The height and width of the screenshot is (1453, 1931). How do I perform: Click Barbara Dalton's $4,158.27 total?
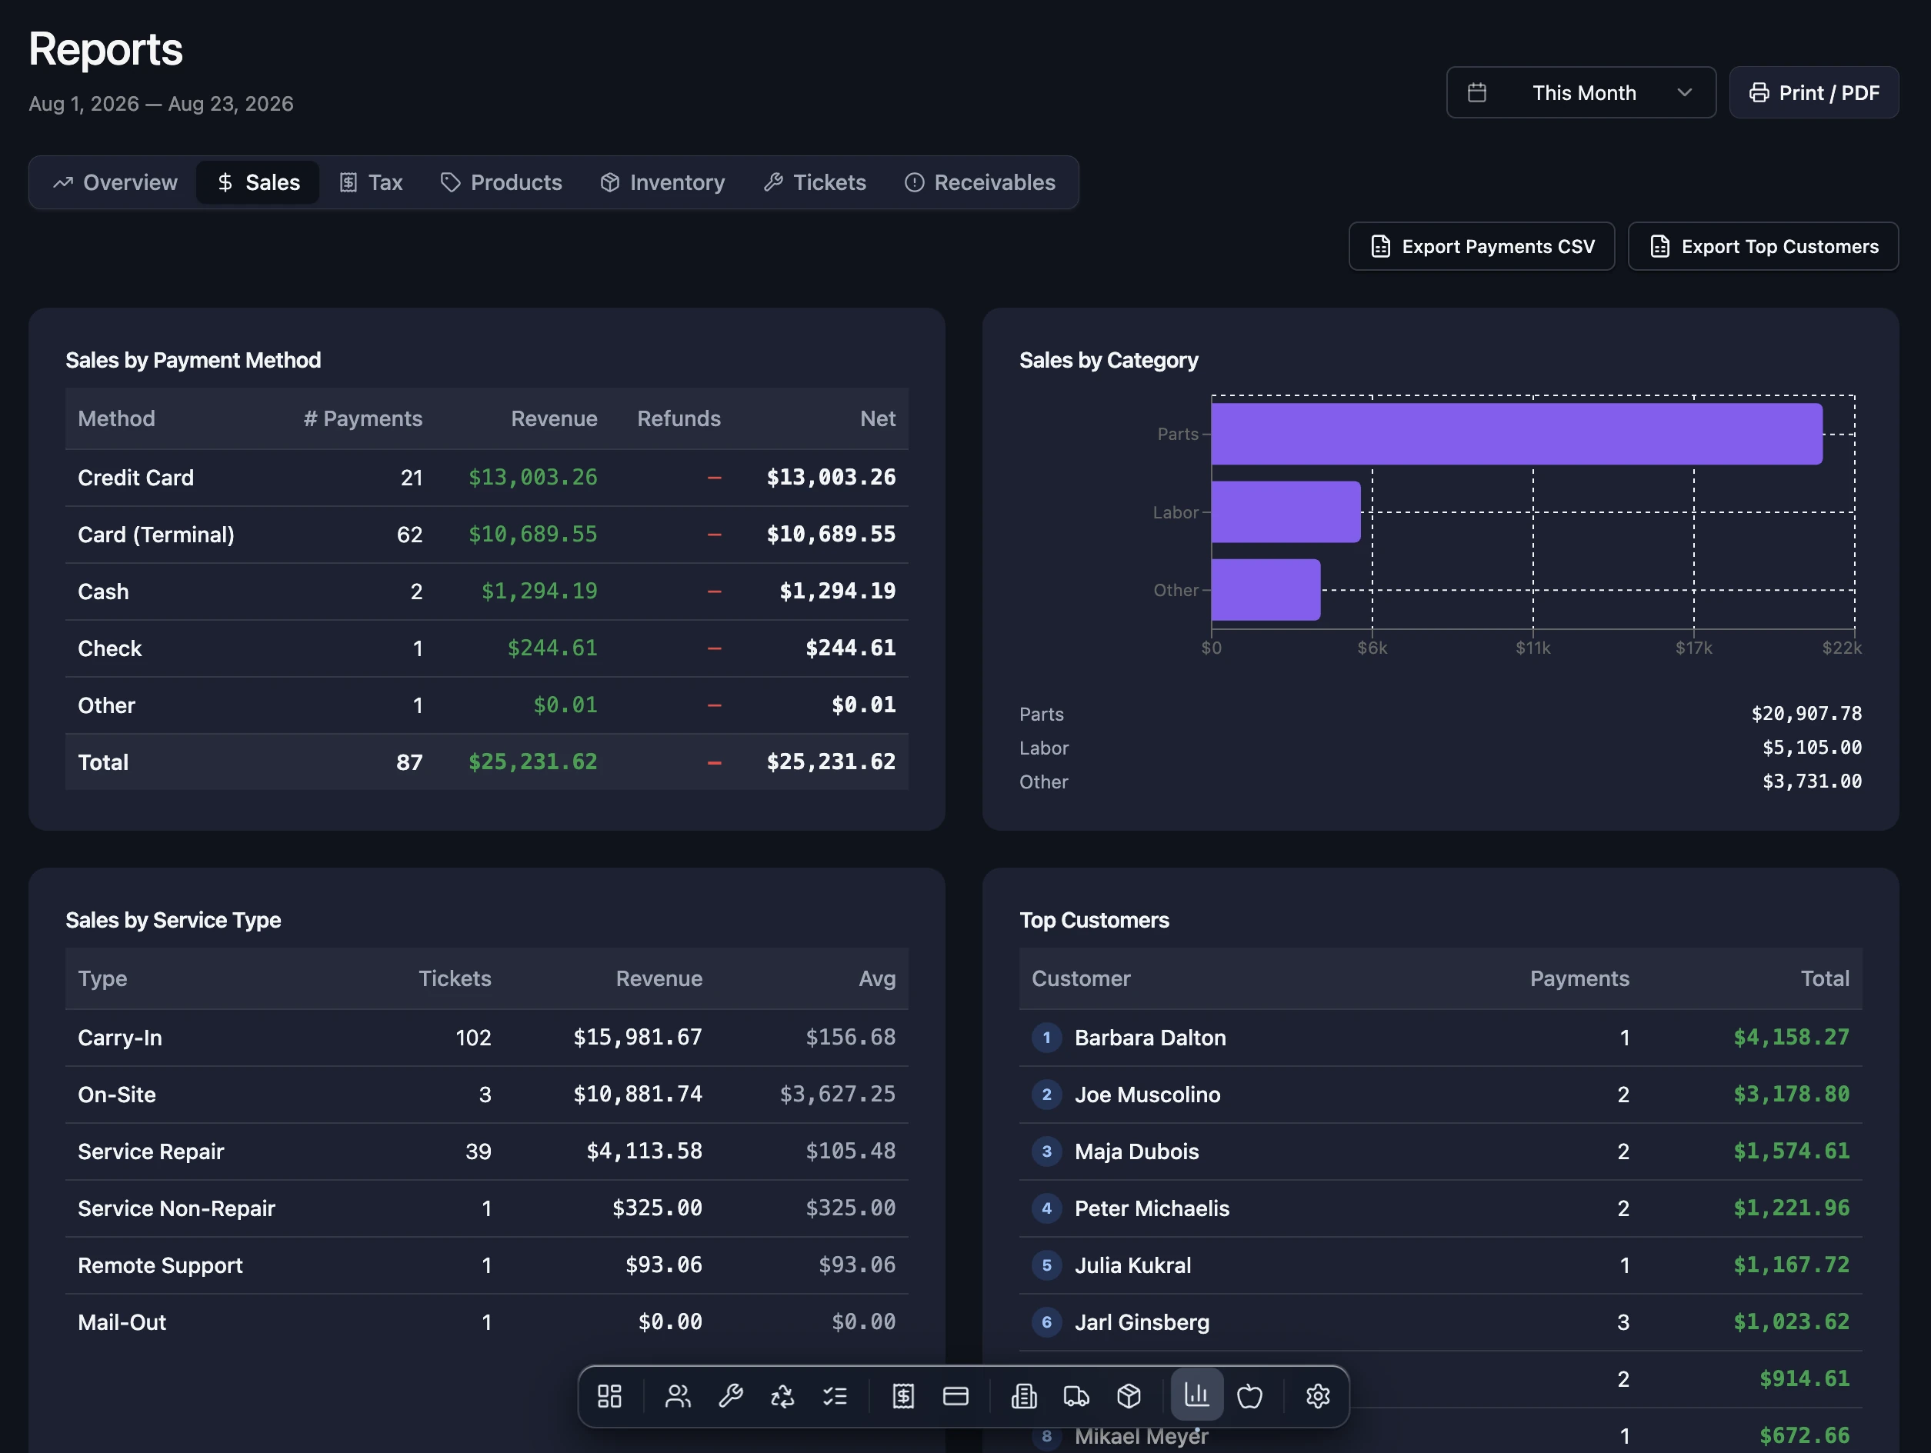(x=1791, y=1038)
